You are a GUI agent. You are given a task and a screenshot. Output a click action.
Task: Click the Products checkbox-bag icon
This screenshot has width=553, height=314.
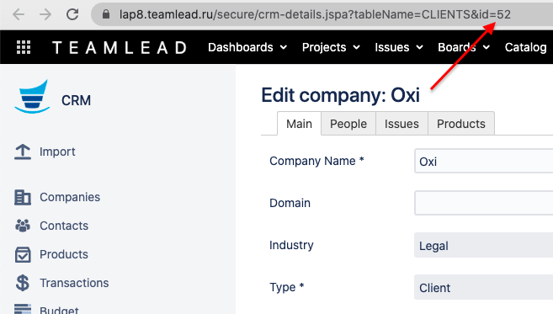[23, 254]
